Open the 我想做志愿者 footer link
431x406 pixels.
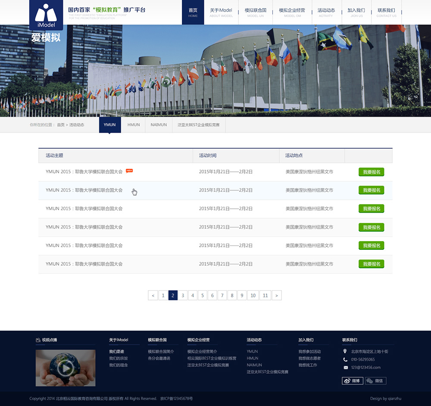click(x=309, y=358)
